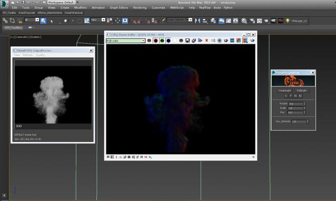Click the Track mouse icon in frame buffer
Viewport: 336px width, 201px height.
pos(220,41)
